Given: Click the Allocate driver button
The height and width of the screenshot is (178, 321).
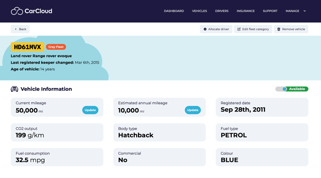Looking at the screenshot, I should 216,29.
